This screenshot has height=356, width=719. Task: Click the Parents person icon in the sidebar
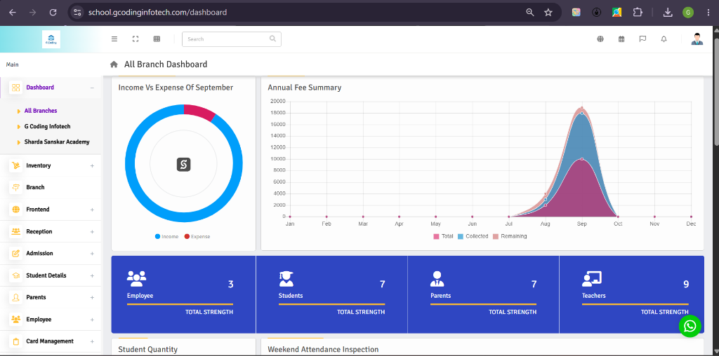pyautogui.click(x=15, y=297)
